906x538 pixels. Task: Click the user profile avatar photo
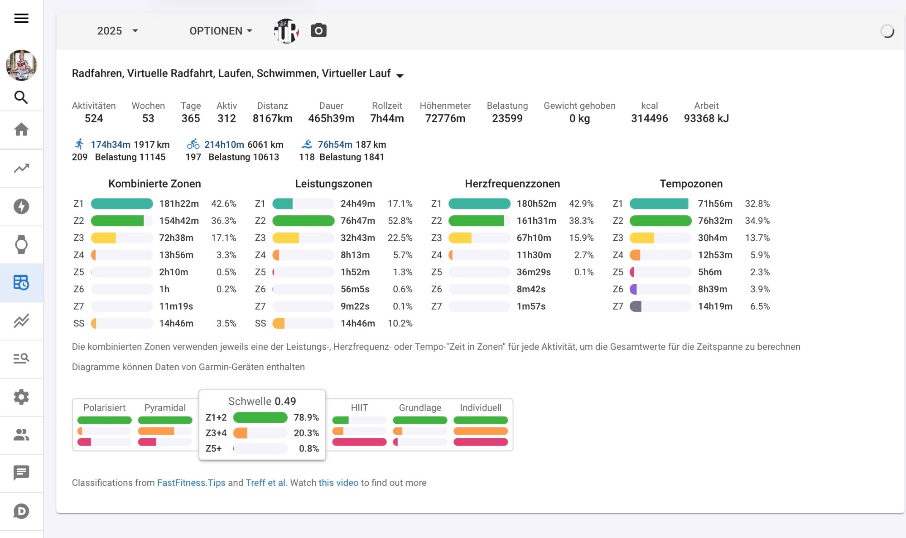click(21, 65)
